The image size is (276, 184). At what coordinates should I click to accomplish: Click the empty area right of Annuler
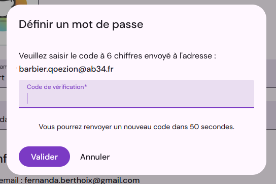point(185,157)
